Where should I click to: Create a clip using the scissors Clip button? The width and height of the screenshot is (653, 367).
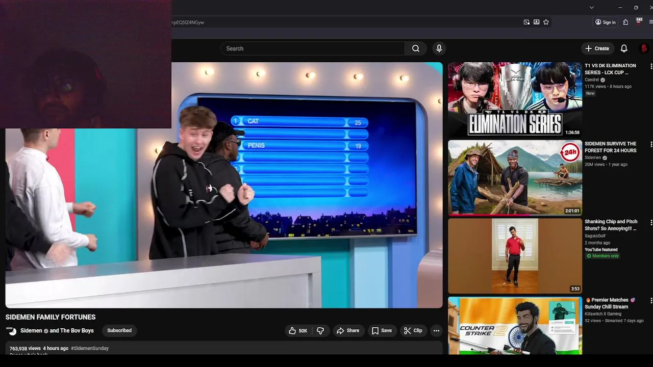[413, 331]
